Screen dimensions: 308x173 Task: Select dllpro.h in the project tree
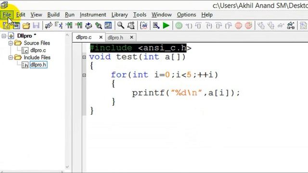38,65
